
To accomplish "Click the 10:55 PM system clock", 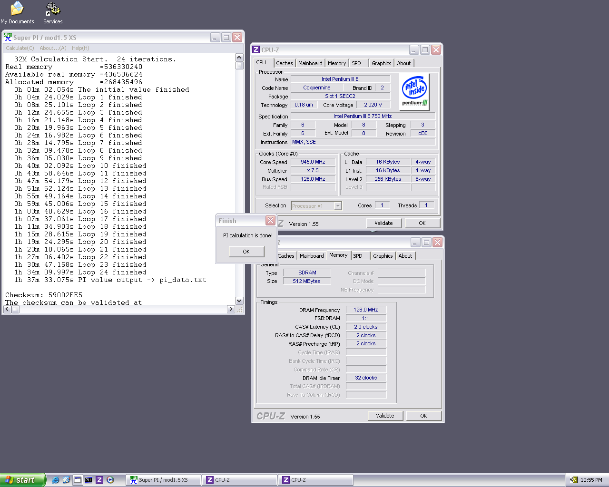I will (x=591, y=480).
